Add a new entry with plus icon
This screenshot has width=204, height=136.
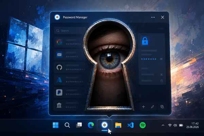point(143,107)
